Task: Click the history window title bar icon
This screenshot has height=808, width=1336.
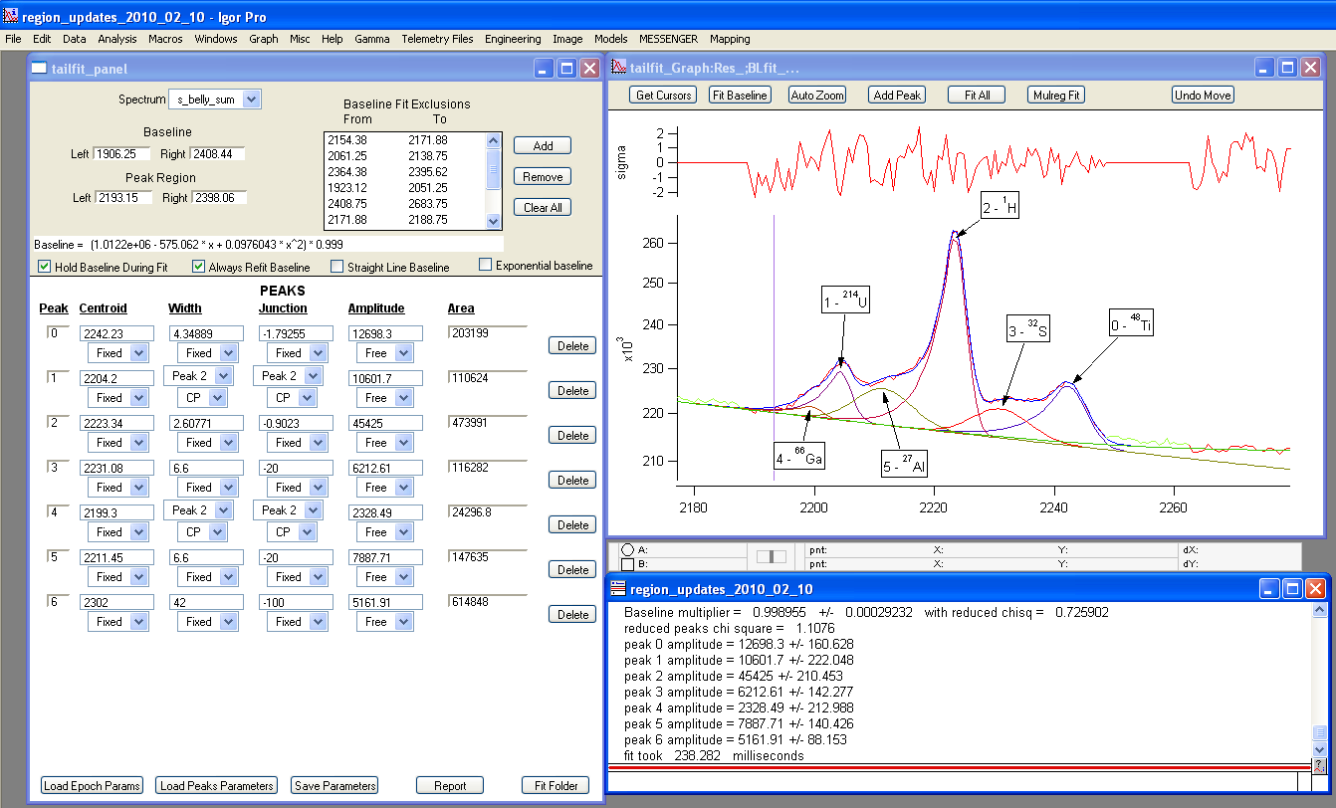Action: click(619, 589)
